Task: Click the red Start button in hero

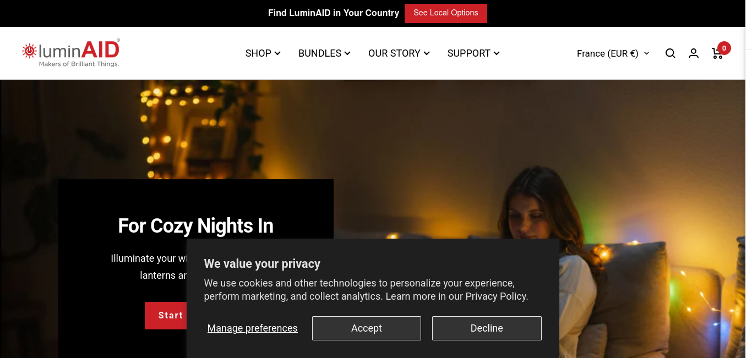Action: (166, 316)
